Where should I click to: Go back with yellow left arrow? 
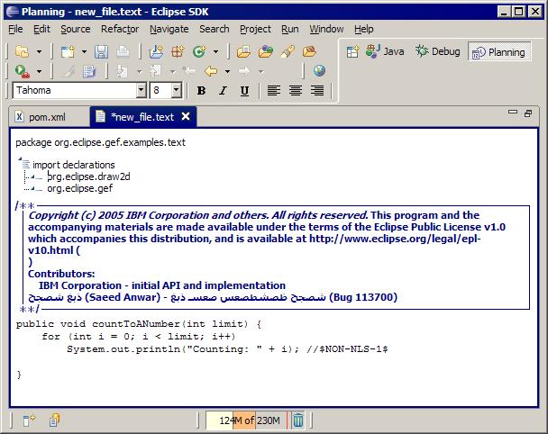(x=211, y=71)
